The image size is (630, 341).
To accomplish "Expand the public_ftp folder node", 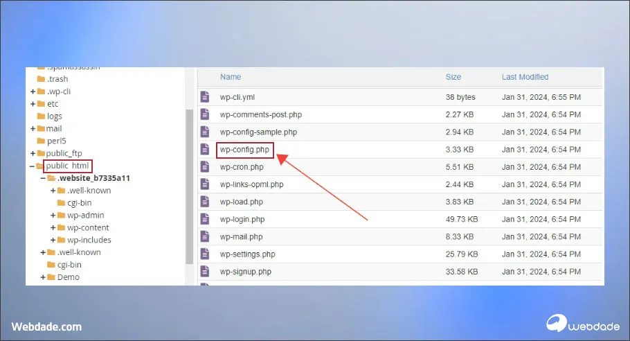I will (33, 153).
